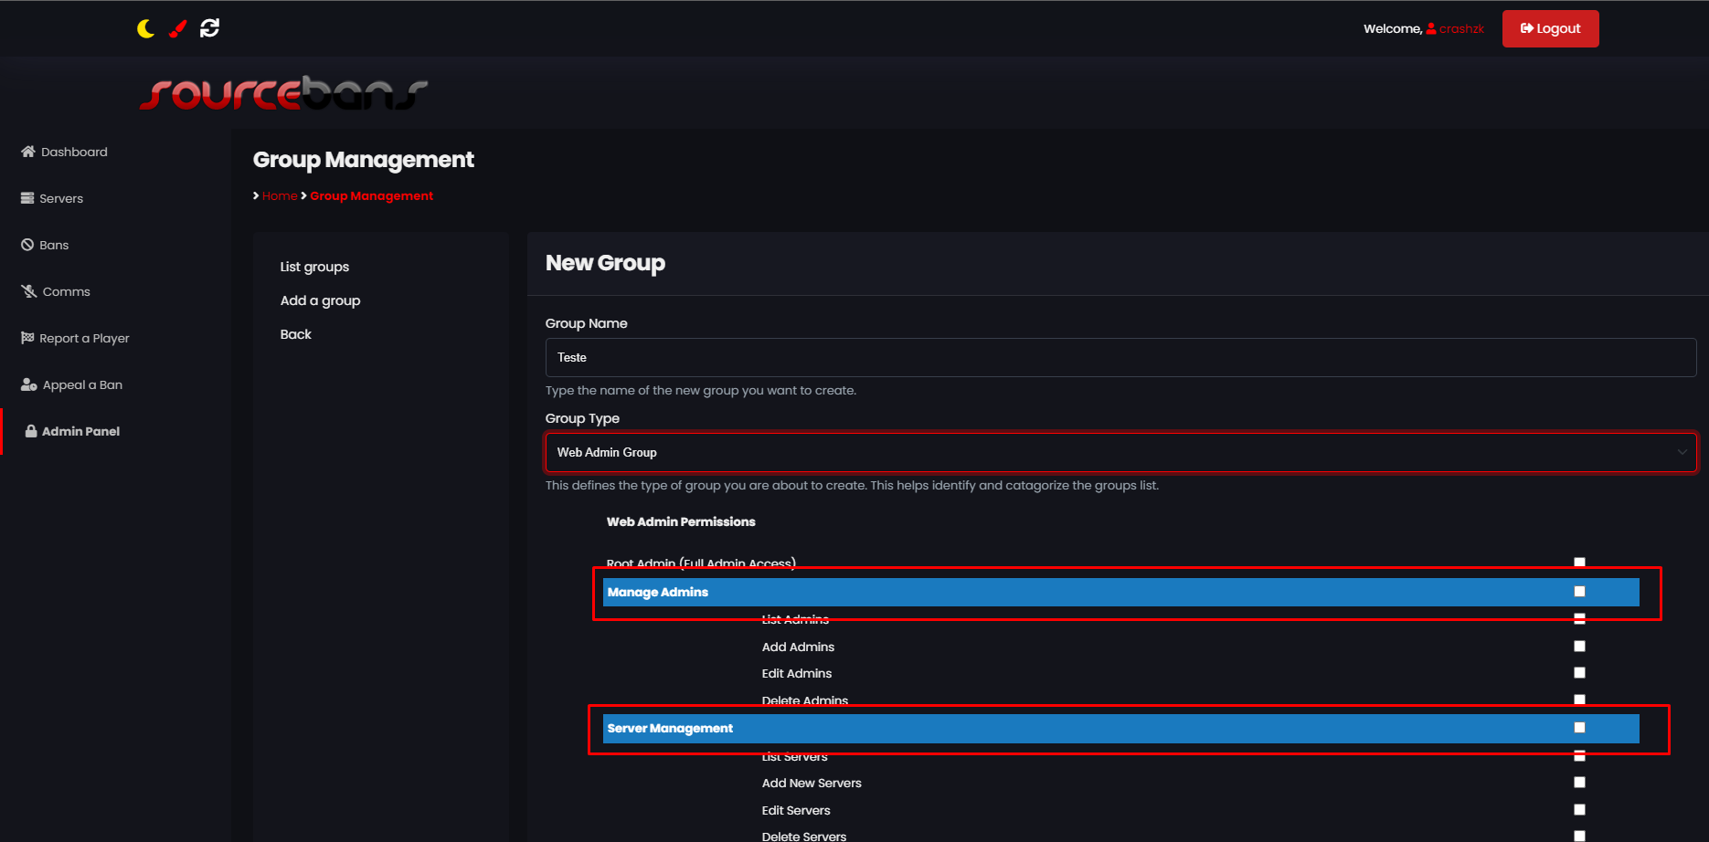Image resolution: width=1709 pixels, height=842 pixels.
Task: Open Dashboard in the sidebar
Action: coord(64,152)
